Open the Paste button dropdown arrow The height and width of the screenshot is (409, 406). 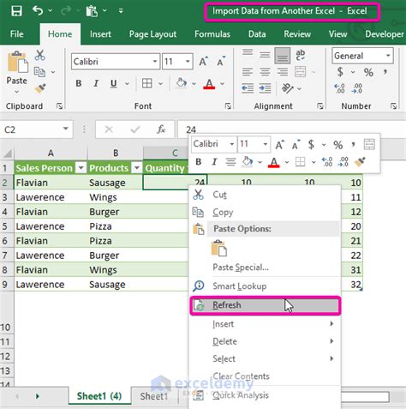[x=16, y=92]
